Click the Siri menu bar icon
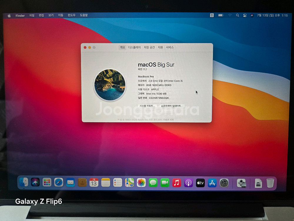 [x=252, y=15]
